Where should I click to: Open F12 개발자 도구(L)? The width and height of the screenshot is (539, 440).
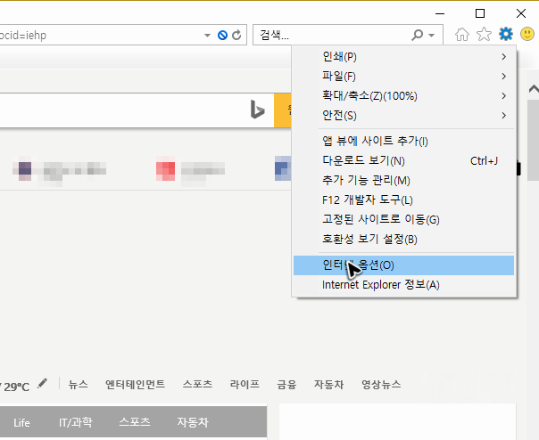(x=404, y=200)
